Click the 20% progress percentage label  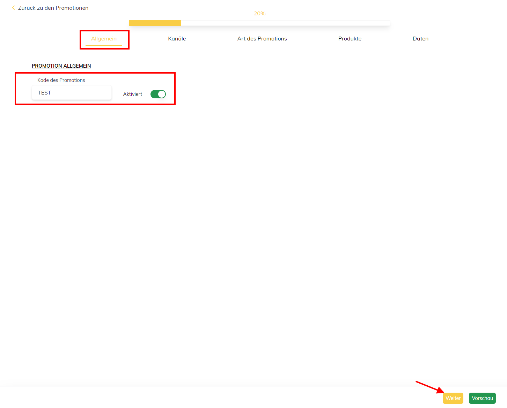[x=259, y=14]
